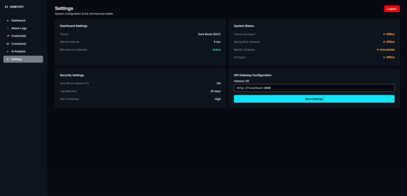Click the System Status card title
Image resolution: width=407 pixels, height=196 pixels.
pos(244,26)
